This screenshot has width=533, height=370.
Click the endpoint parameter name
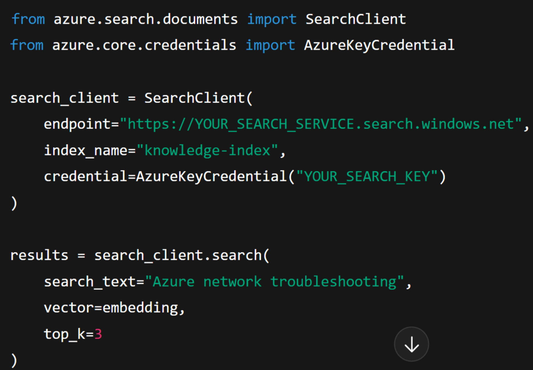pyautogui.click(x=77, y=124)
